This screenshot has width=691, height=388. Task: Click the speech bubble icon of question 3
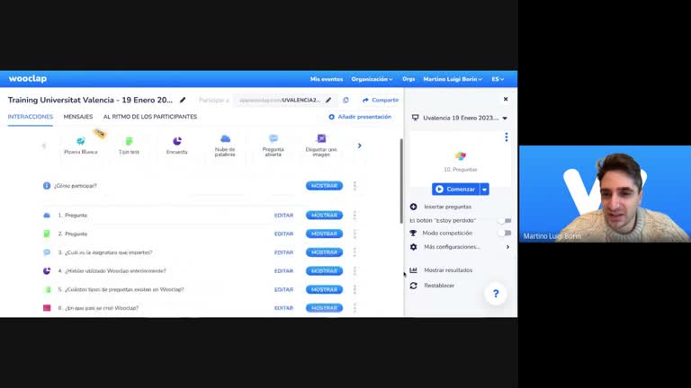pos(47,252)
